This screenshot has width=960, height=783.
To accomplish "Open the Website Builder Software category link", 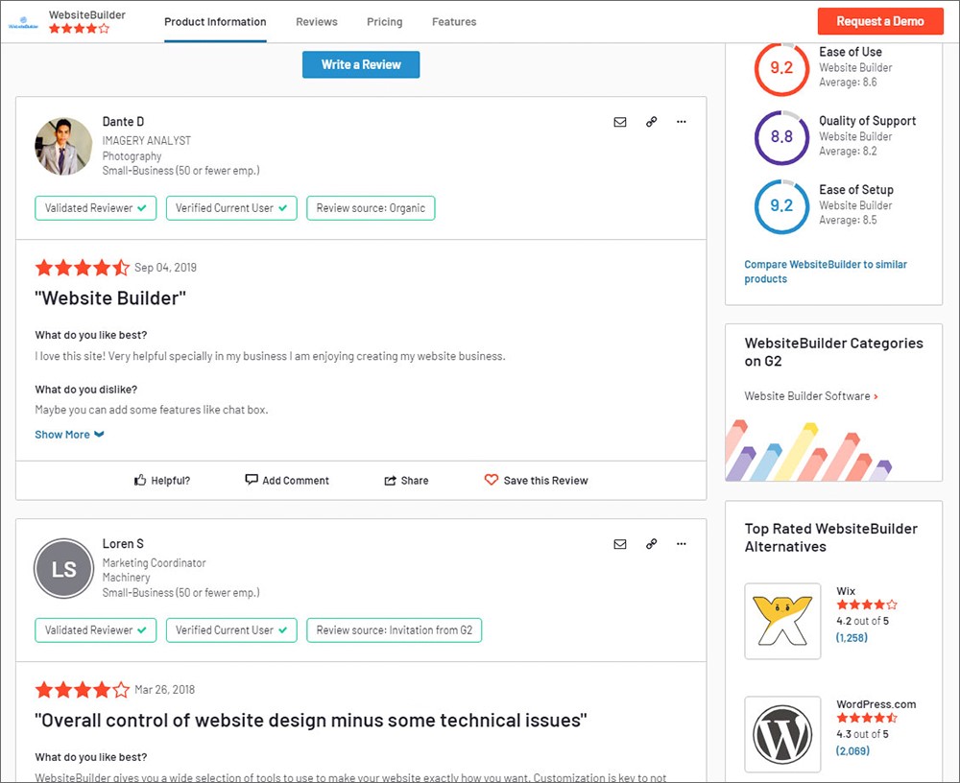I will point(810,396).
